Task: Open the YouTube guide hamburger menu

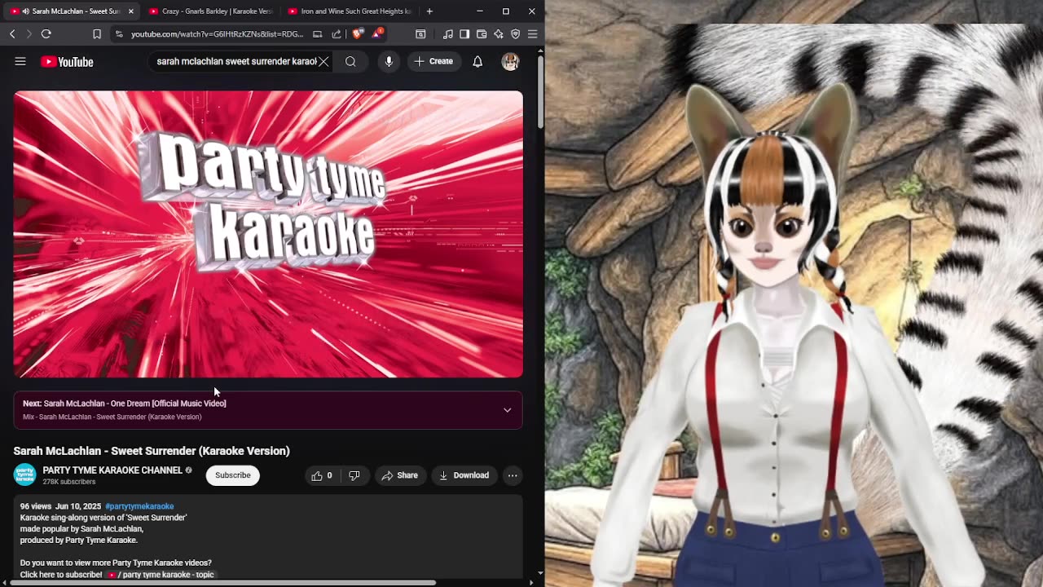Action: [x=20, y=61]
